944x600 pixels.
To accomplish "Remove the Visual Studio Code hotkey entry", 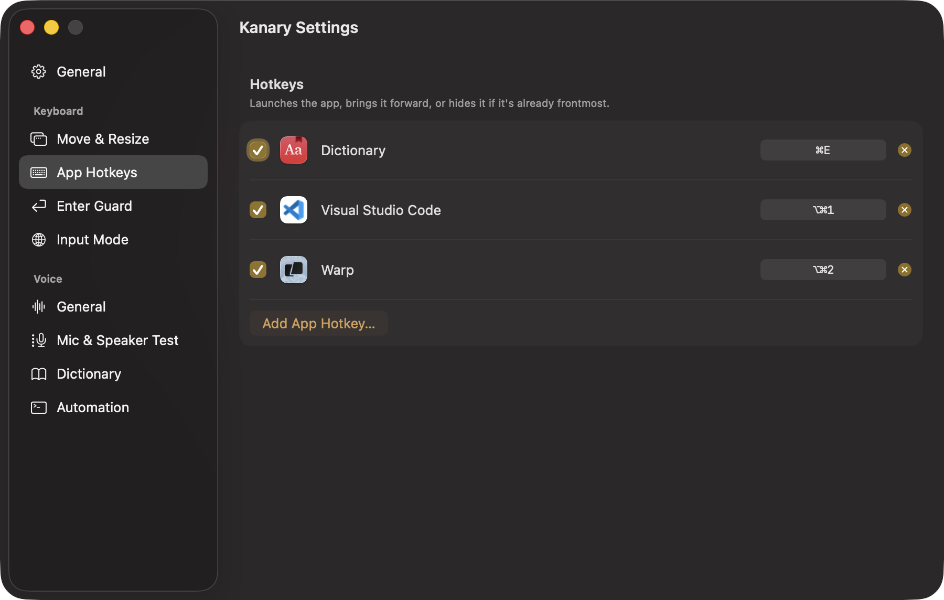I will point(905,210).
